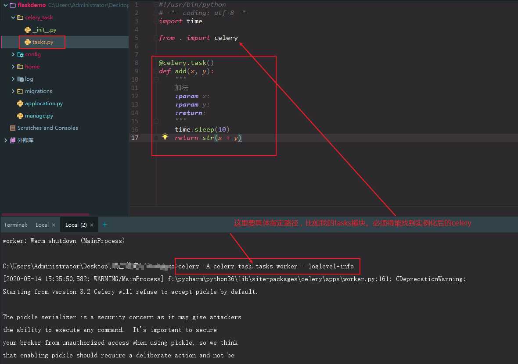Click the 'Terminal:' panel label

(15, 225)
